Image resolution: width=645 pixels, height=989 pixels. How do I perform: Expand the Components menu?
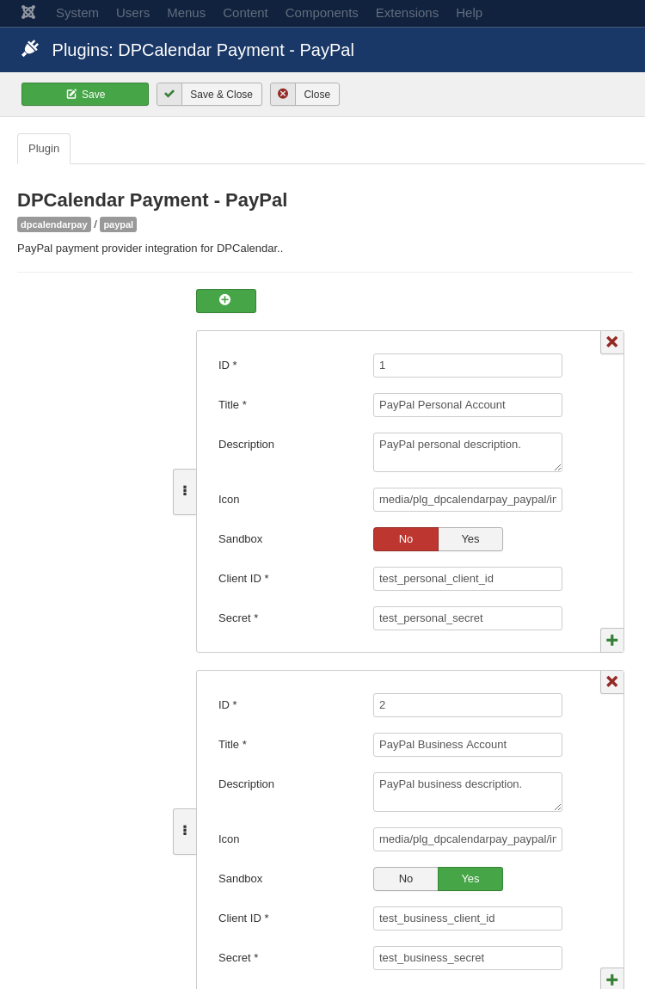point(322,13)
